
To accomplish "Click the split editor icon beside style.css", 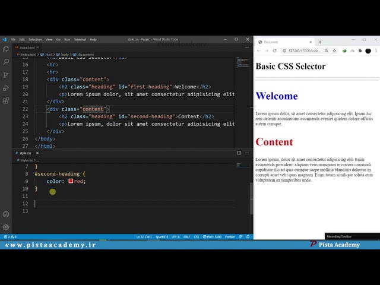I will pyautogui.click(x=239, y=153).
